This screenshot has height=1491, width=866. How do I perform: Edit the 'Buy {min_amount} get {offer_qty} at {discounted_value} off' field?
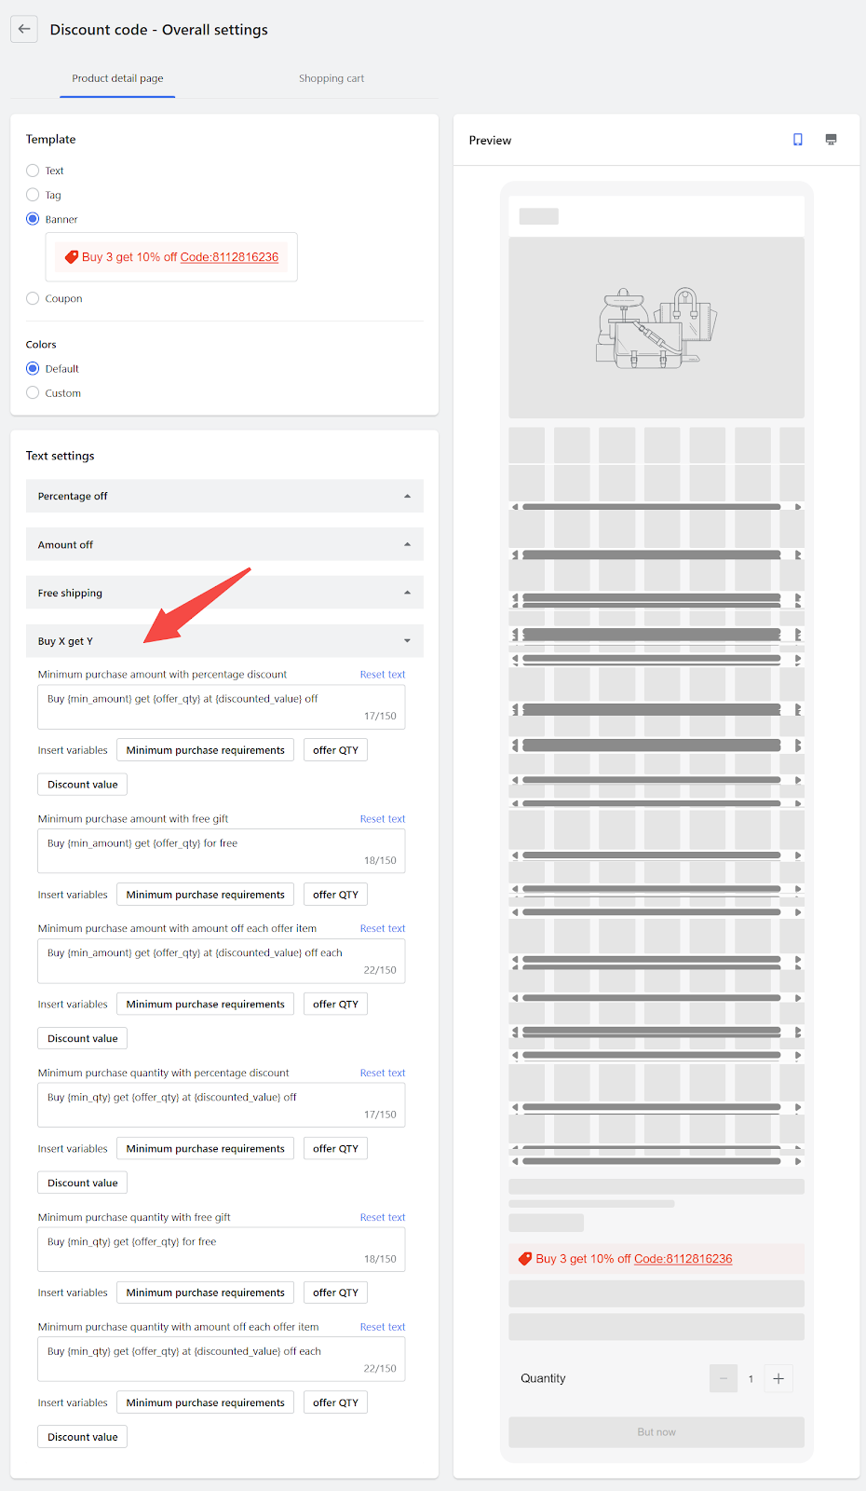pyautogui.click(x=222, y=707)
